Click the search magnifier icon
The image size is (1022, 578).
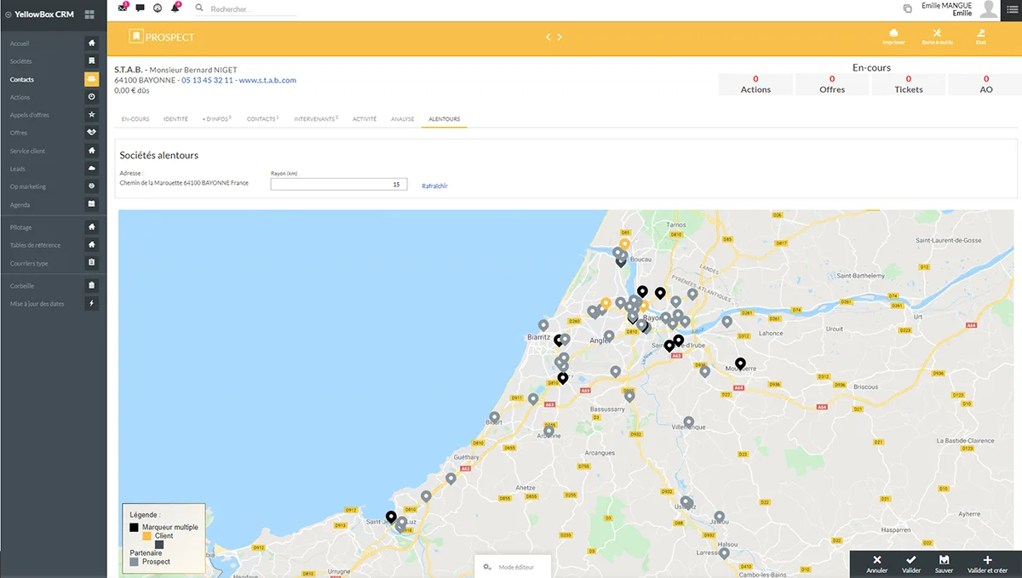[x=200, y=8]
